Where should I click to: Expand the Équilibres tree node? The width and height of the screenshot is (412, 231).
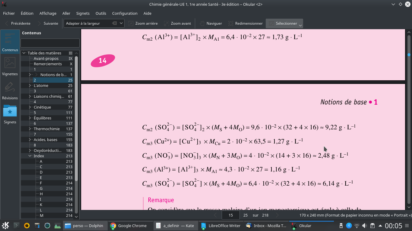point(30,118)
